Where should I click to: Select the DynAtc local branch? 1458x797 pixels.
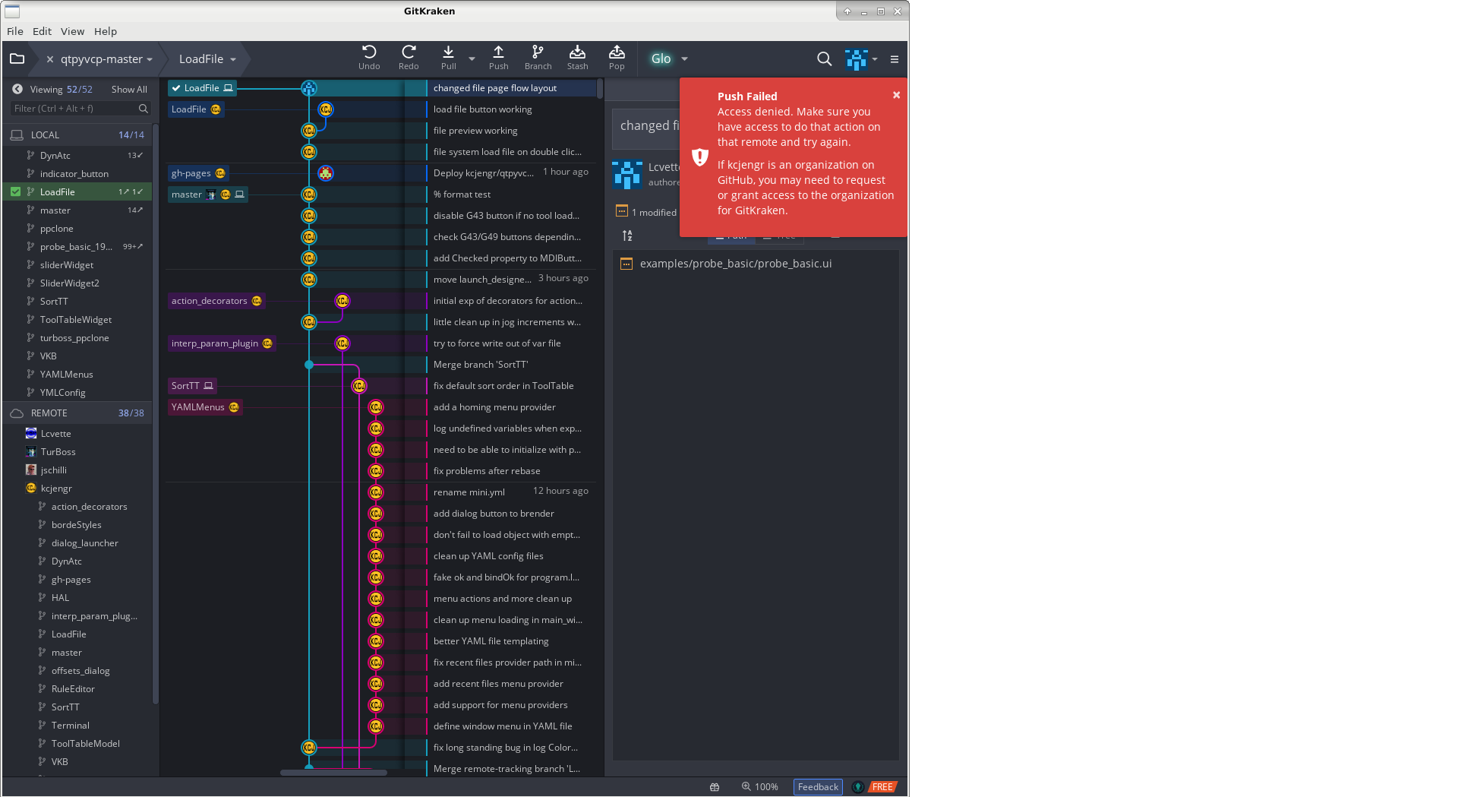77,155
